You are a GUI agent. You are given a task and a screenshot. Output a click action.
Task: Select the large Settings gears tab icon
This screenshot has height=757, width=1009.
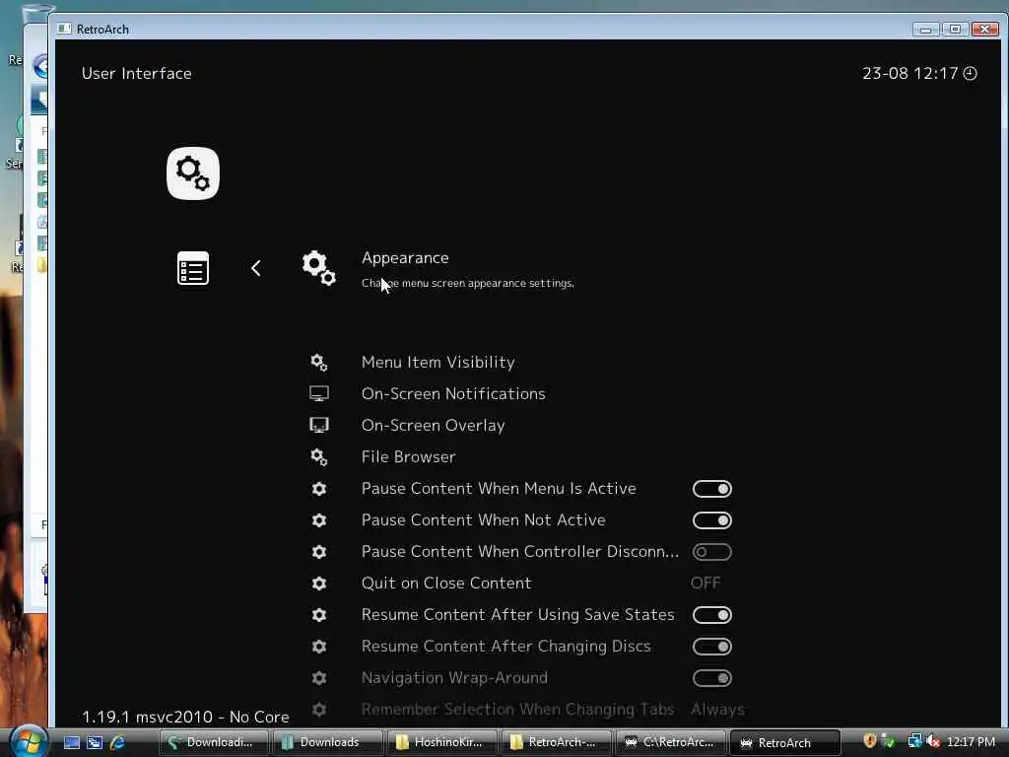(x=193, y=173)
